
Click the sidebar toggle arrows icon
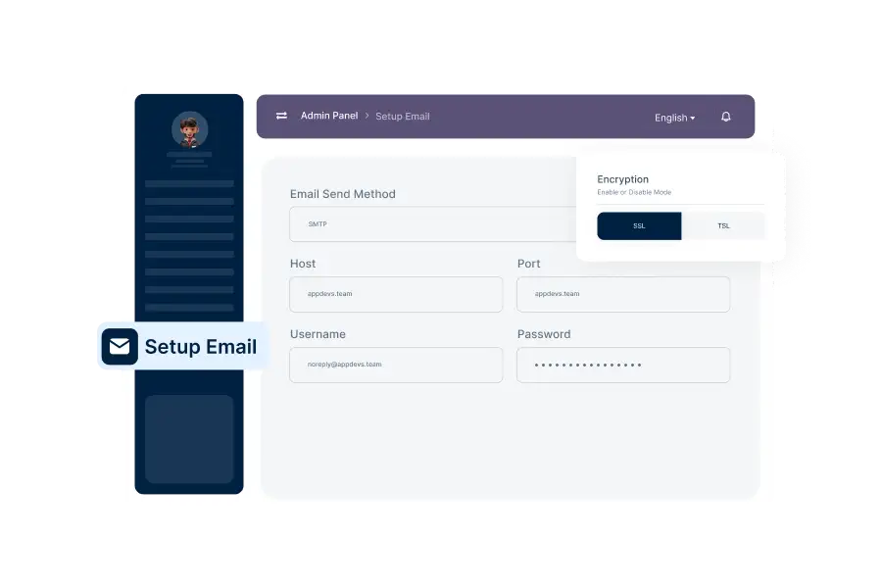click(x=281, y=116)
